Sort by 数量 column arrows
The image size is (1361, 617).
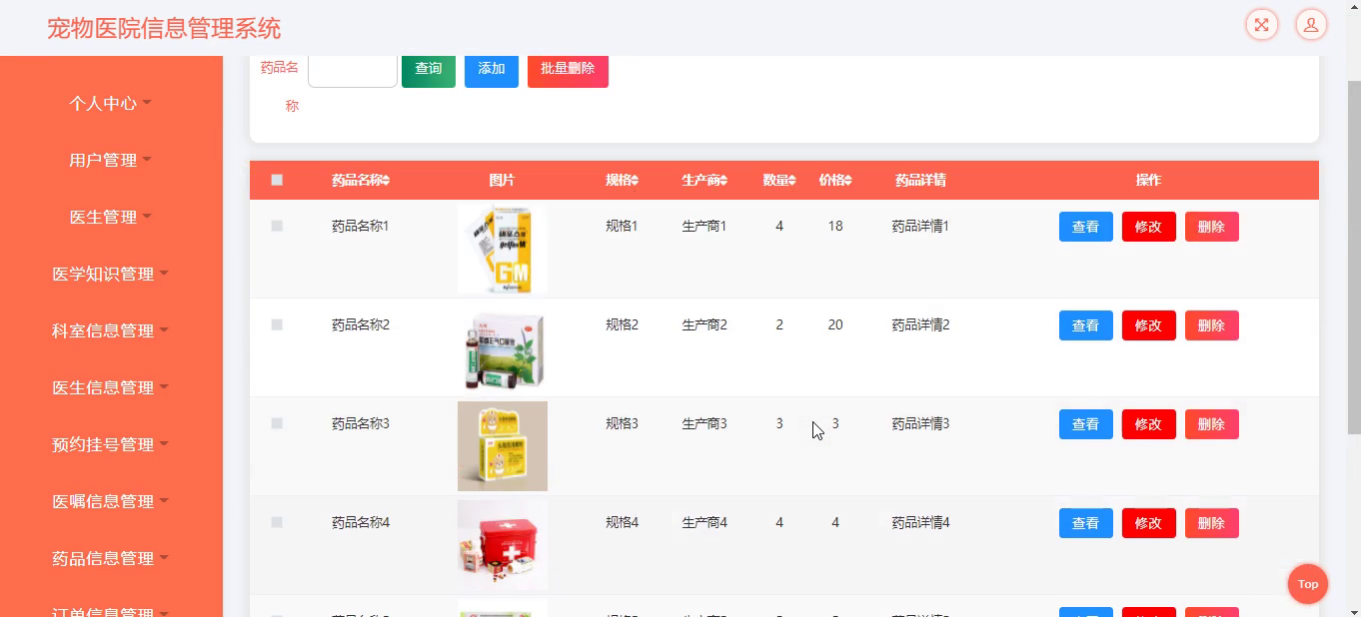click(792, 181)
